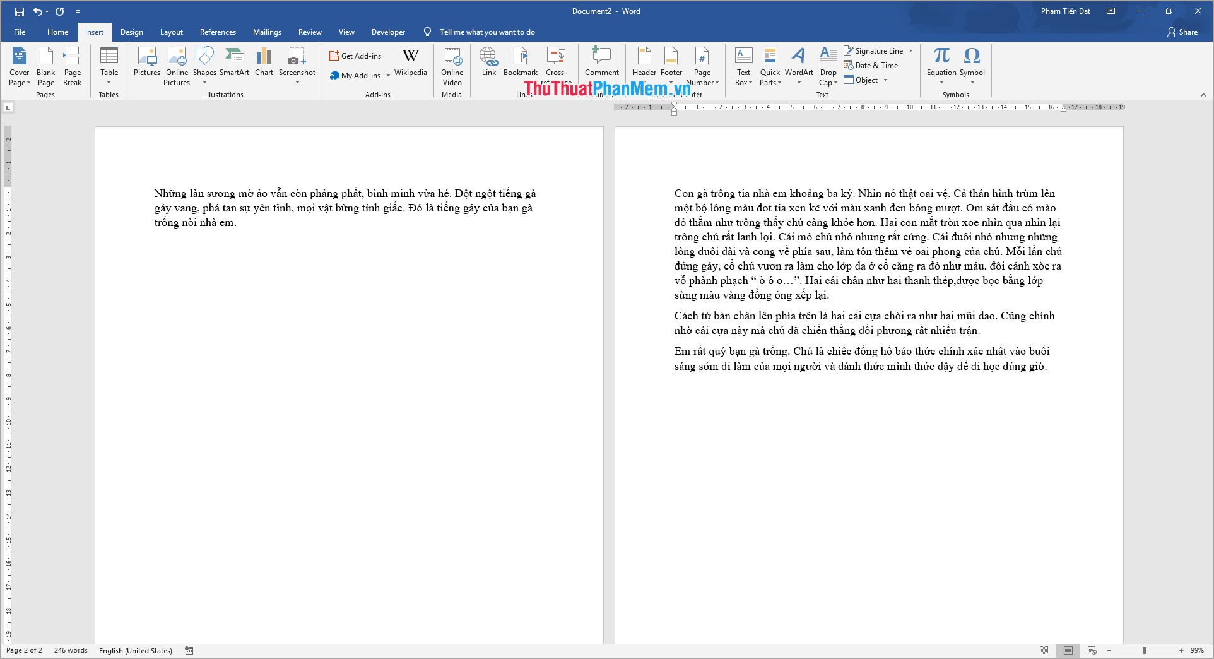Switch to Read Mode view
This screenshot has width=1214, height=659.
1044,651
